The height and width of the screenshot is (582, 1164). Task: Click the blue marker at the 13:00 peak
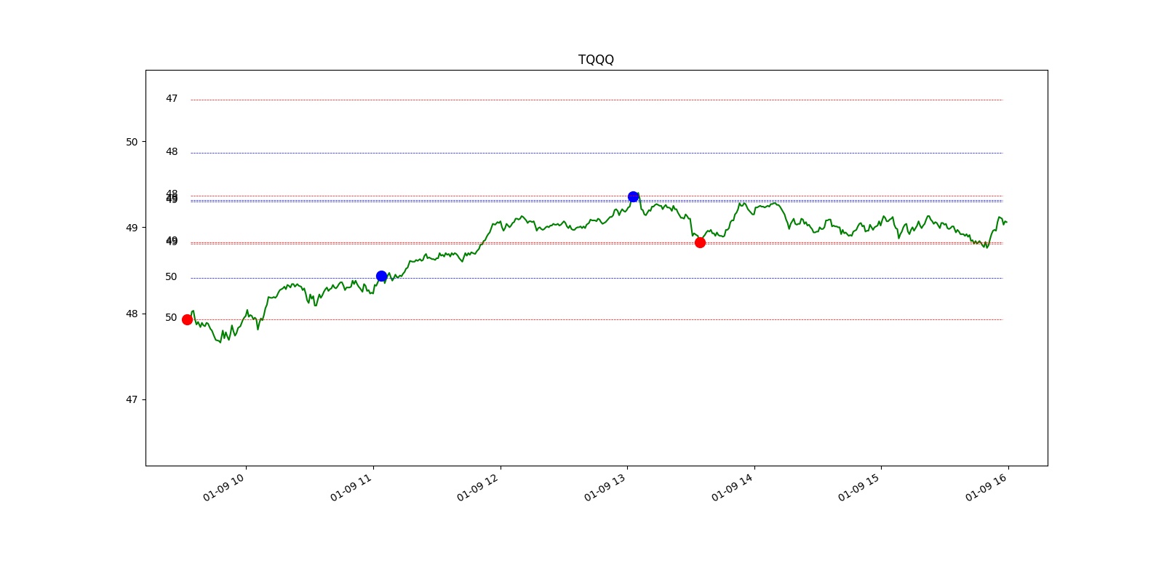click(x=633, y=196)
